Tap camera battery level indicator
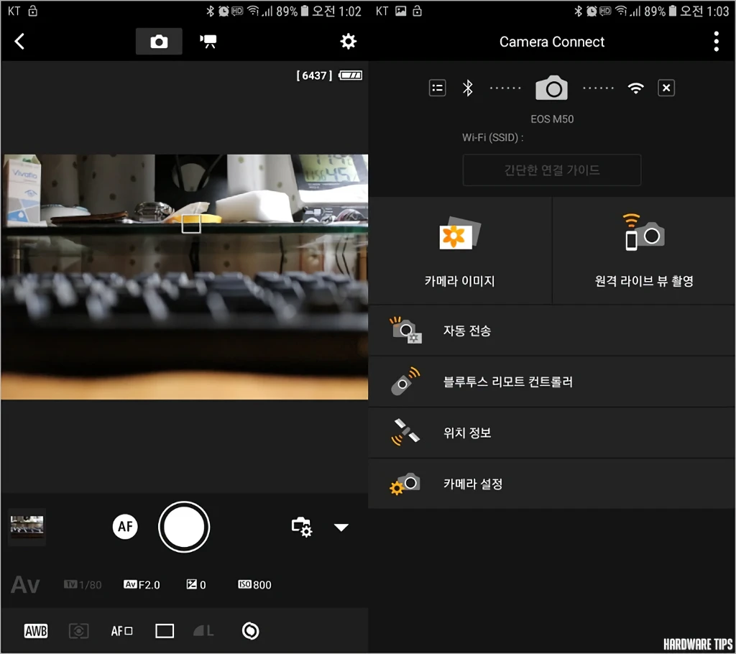The width and height of the screenshot is (736, 654). click(x=351, y=75)
